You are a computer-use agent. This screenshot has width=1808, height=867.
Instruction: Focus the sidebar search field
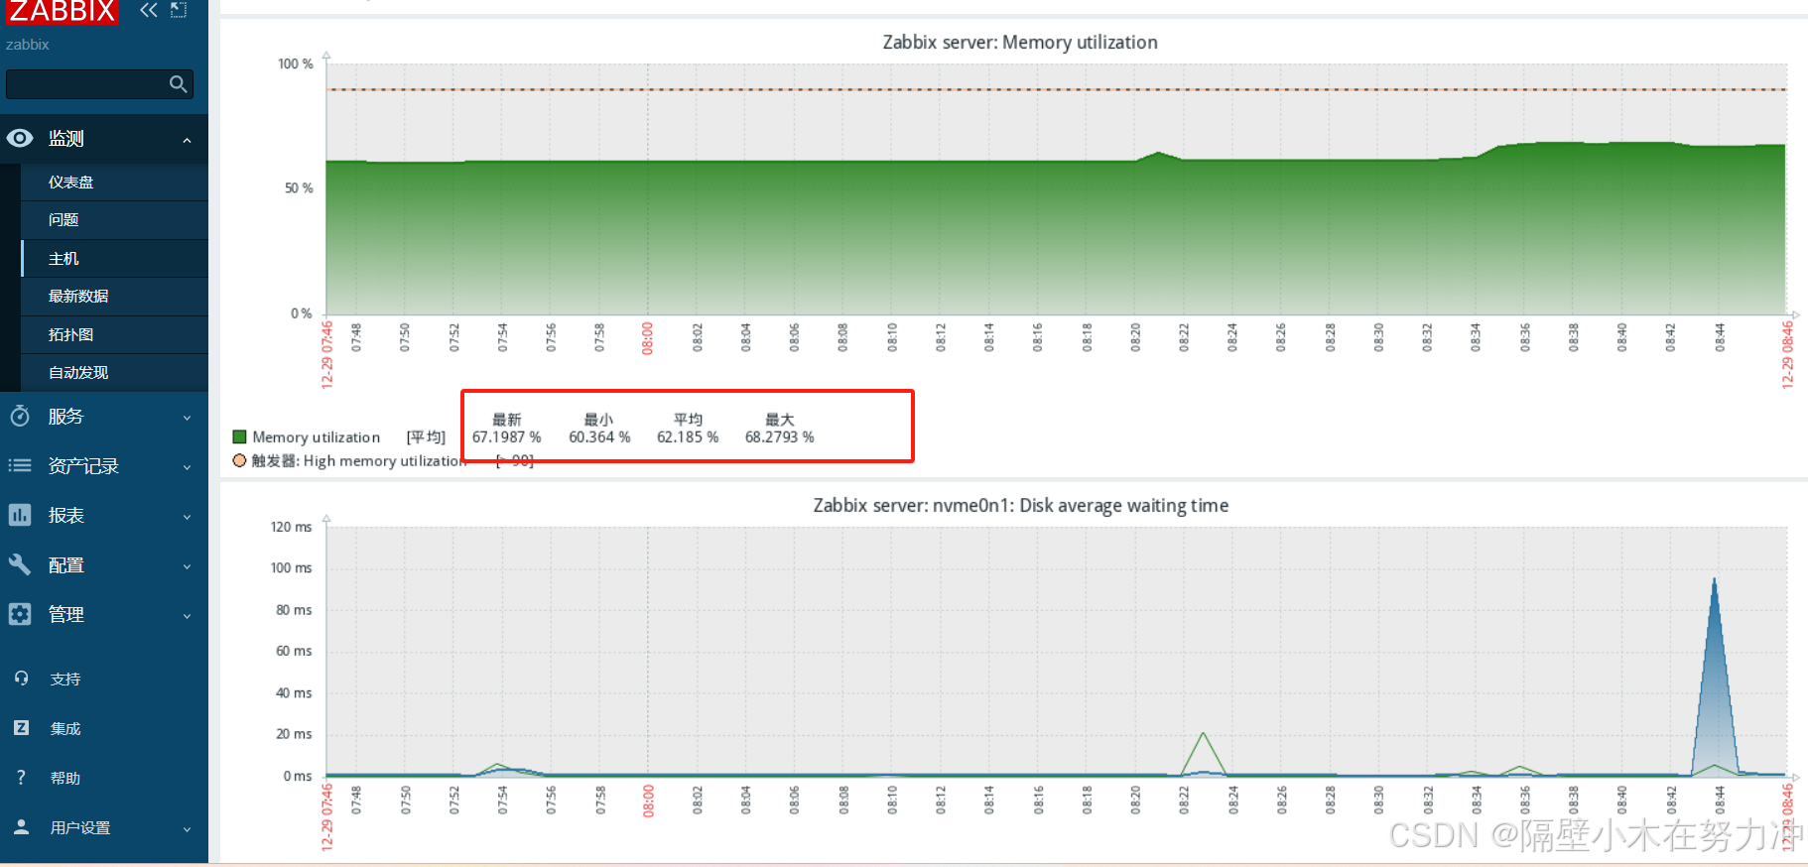click(99, 84)
